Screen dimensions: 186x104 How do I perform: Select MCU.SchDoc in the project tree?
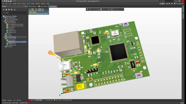tap(11, 27)
